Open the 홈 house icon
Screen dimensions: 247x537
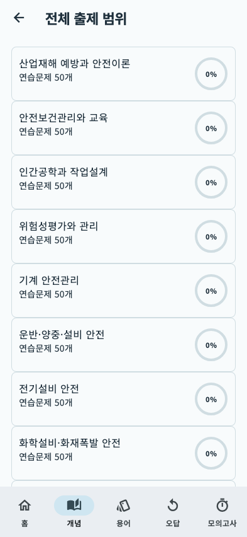25,505
